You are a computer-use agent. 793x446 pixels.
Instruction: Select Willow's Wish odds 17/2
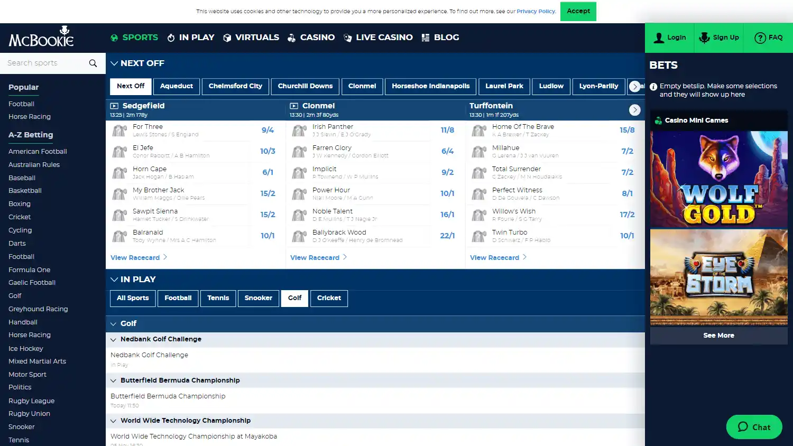(628, 215)
